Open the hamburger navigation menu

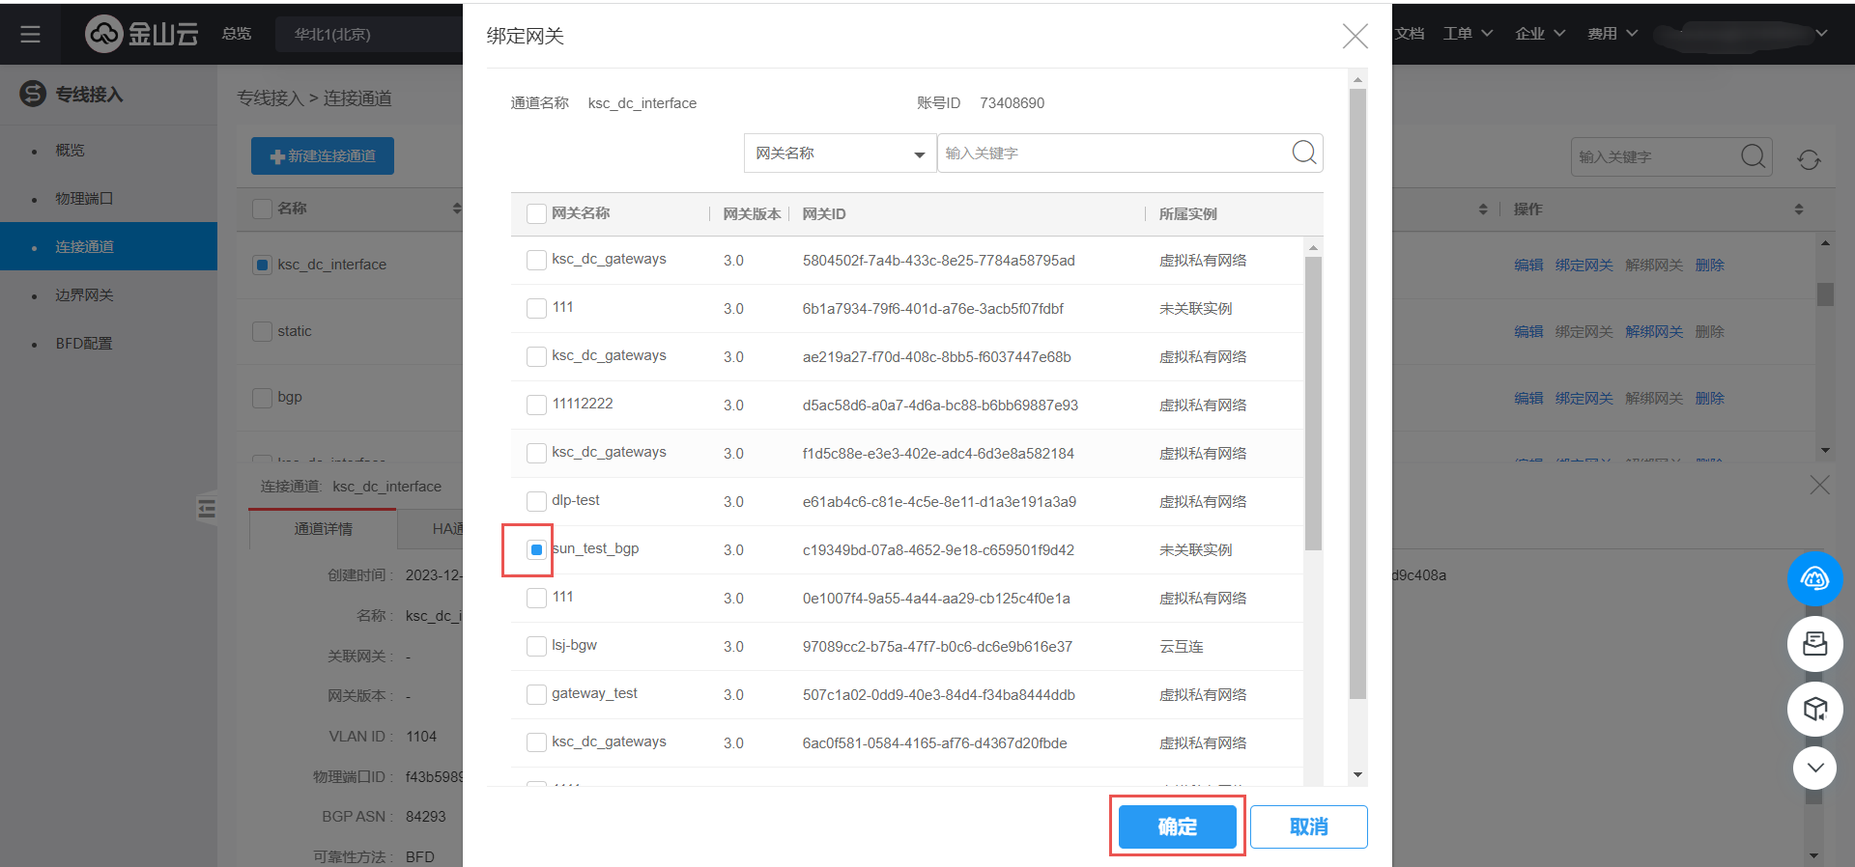[30, 34]
